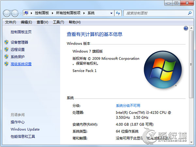Image resolution: width=196 pixels, height=147 pixels.
Task: Click the Windows 7 logo image
Action: tap(163, 70)
